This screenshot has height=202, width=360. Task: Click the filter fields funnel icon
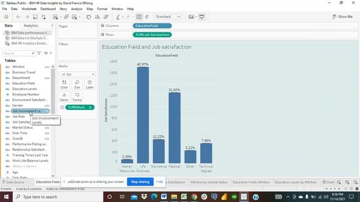39,53
